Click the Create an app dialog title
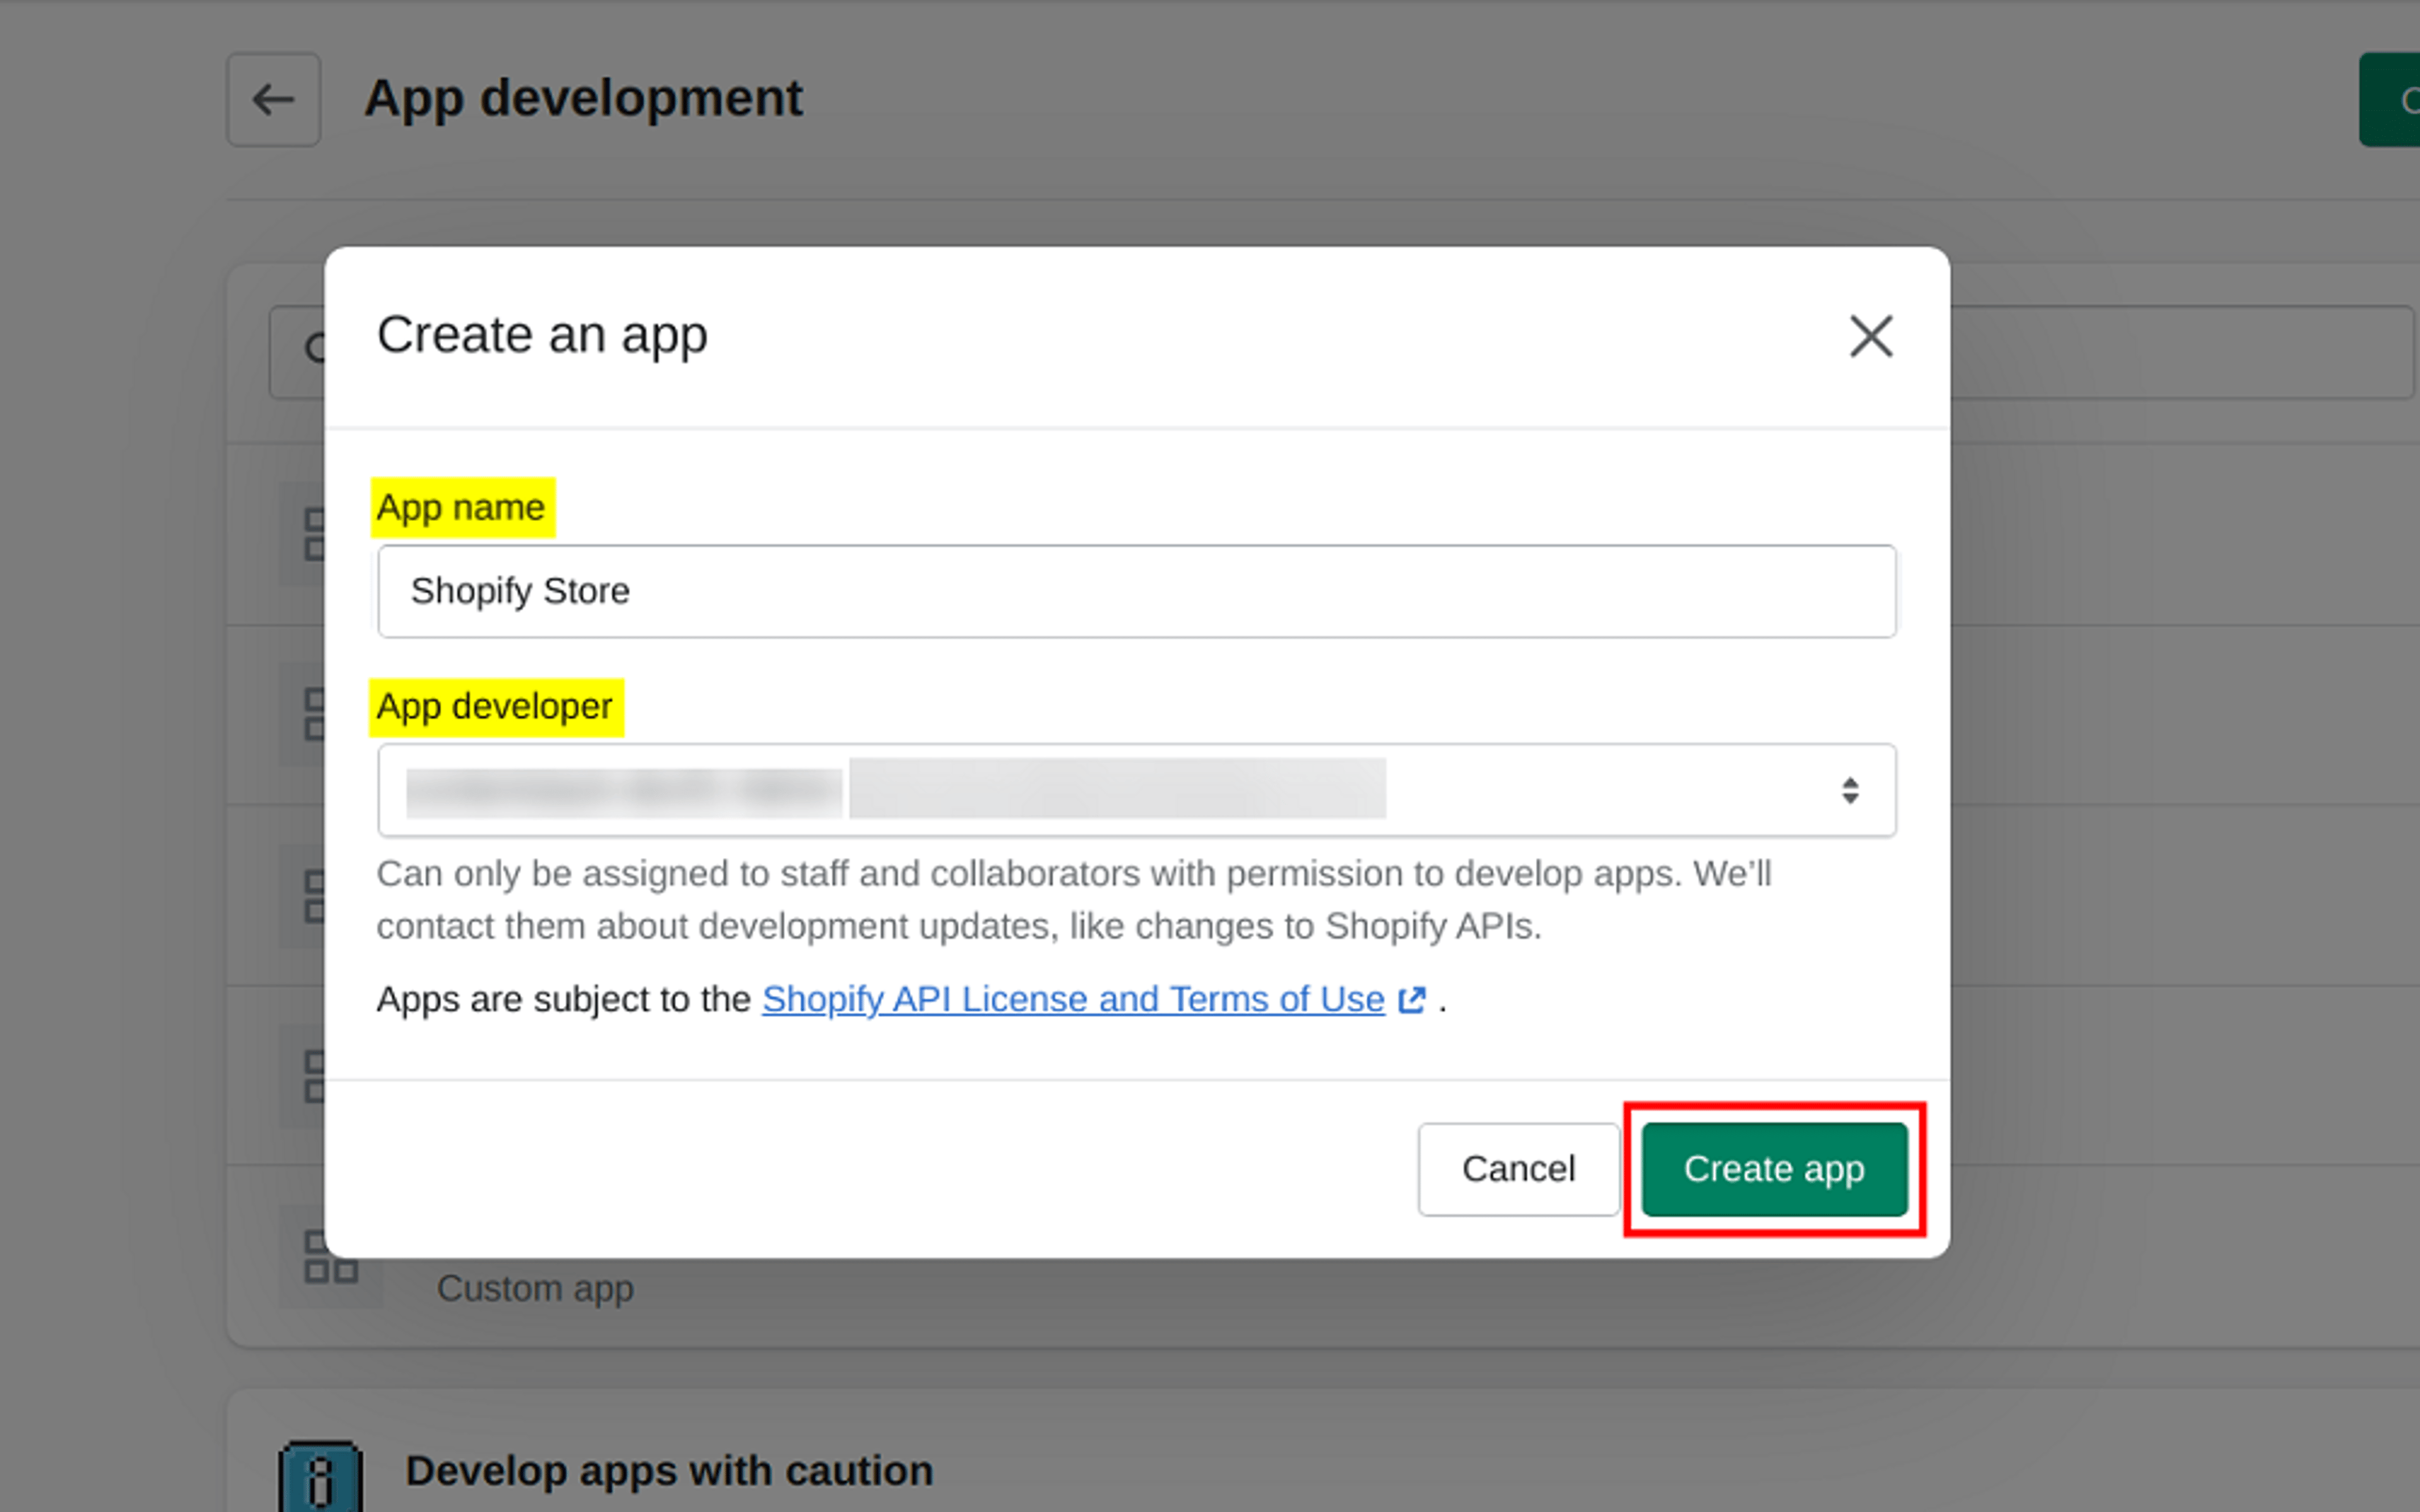This screenshot has height=1512, width=2420. tap(542, 335)
